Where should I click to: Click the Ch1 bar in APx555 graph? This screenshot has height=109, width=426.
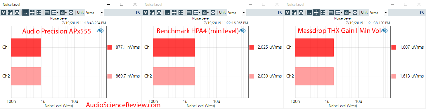tap(26, 47)
